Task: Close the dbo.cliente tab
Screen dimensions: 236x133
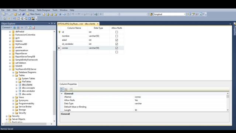Action: (x=98, y=24)
